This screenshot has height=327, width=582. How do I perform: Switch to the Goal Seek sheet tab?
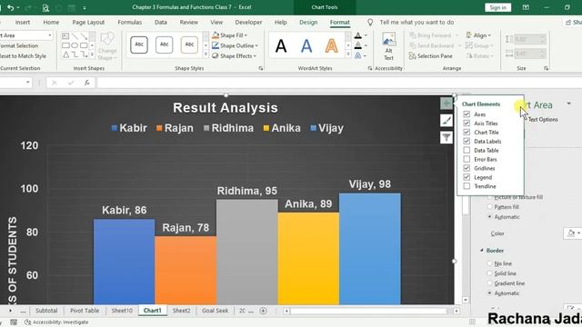point(215,311)
